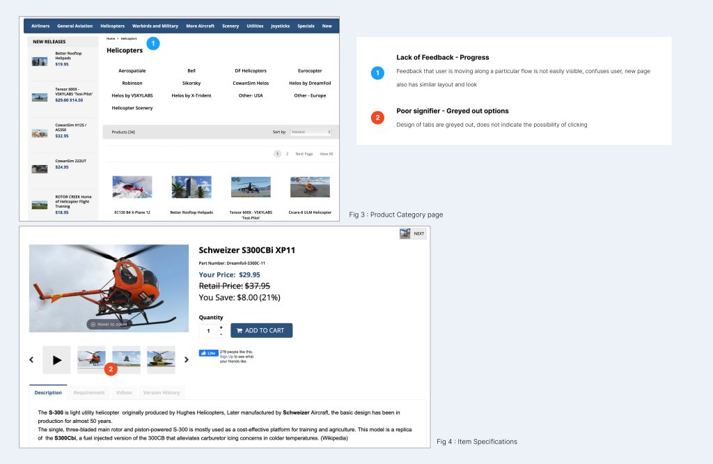Open the Scenery menu item
Image resolution: width=713 pixels, height=464 pixels.
click(230, 26)
